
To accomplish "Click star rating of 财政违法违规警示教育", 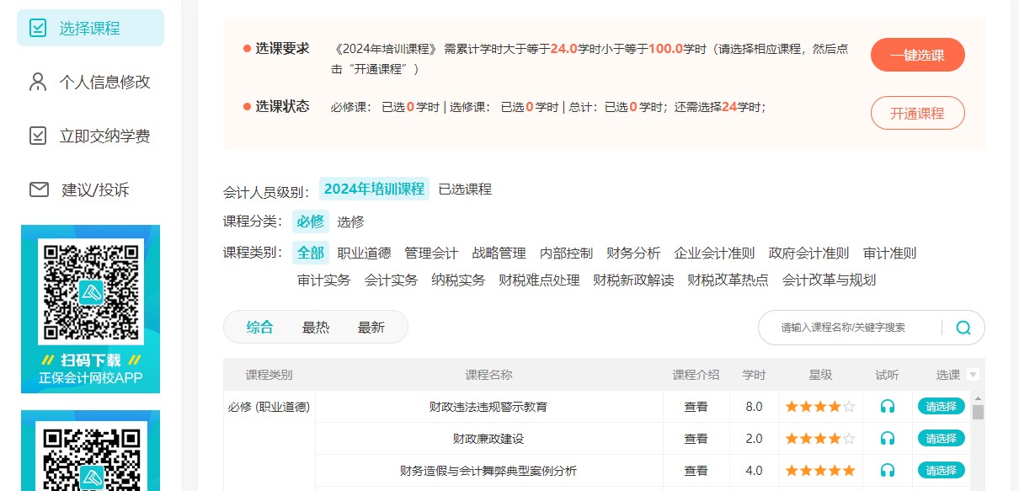I will (x=820, y=406).
